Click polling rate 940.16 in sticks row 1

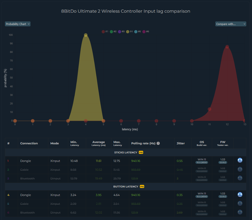136,161
